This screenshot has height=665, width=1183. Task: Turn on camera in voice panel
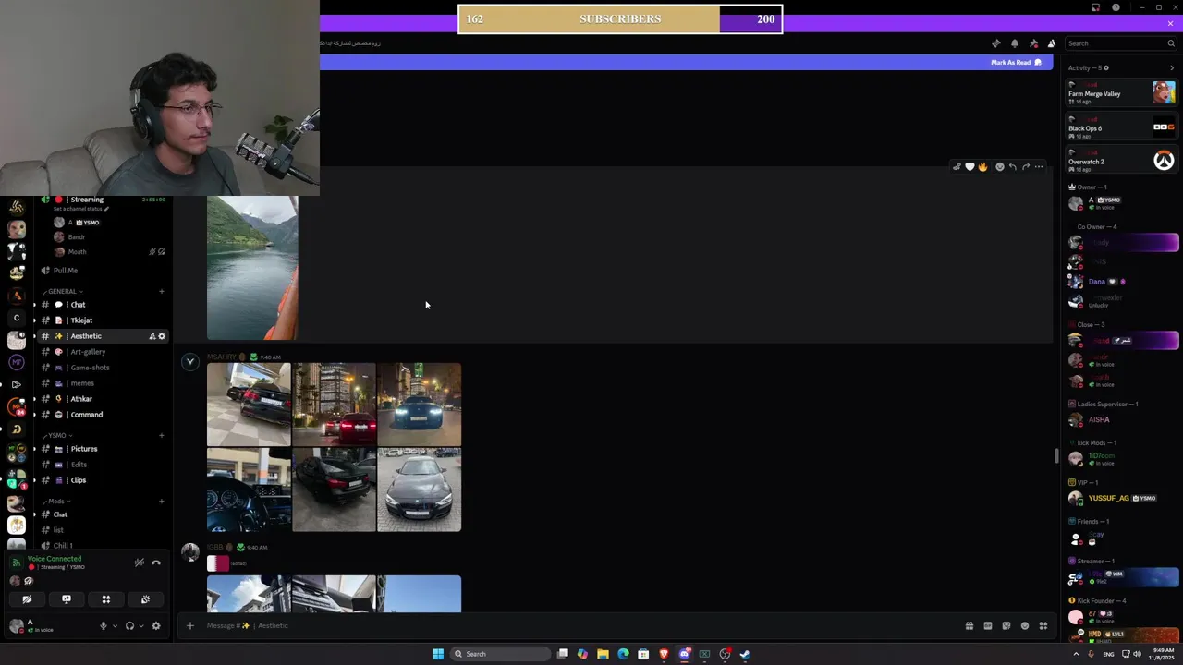[27, 599]
